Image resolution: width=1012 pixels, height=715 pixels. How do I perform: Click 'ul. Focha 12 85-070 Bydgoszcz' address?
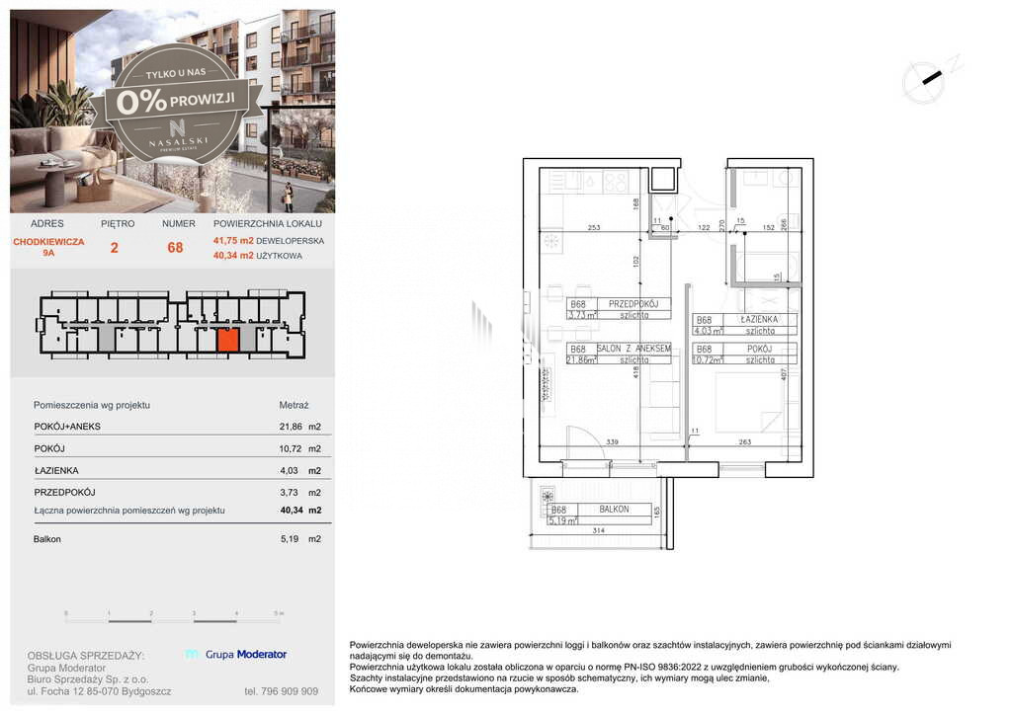[x=100, y=691]
